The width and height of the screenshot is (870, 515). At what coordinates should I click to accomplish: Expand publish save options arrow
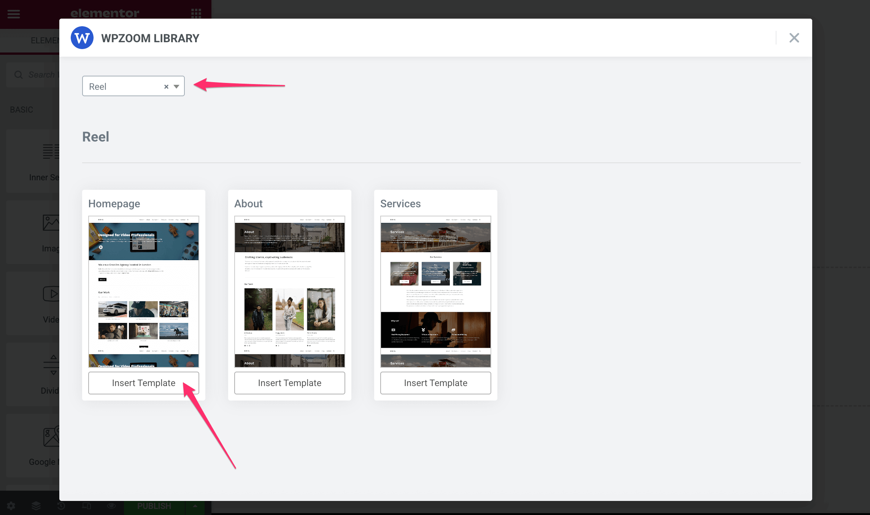coord(195,506)
